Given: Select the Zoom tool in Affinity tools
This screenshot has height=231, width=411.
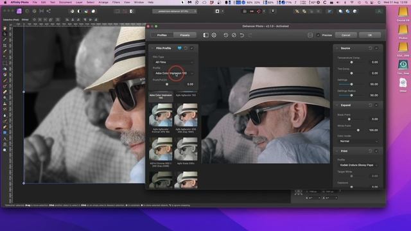Looking at the screenshot, I should pyautogui.click(x=4, y=150).
